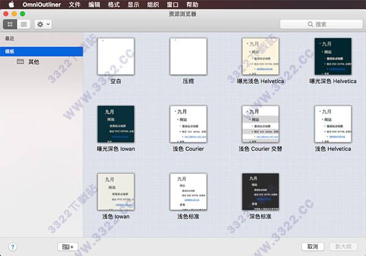The width and height of the screenshot is (366, 256).
Task: Open the gear action dropdown
Action: pos(43,24)
